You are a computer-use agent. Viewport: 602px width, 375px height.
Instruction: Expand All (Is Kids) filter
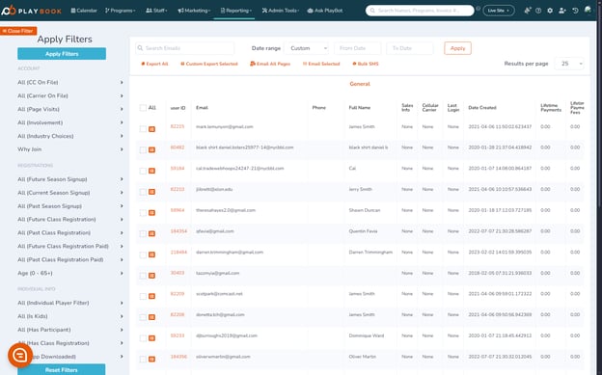pos(70,316)
